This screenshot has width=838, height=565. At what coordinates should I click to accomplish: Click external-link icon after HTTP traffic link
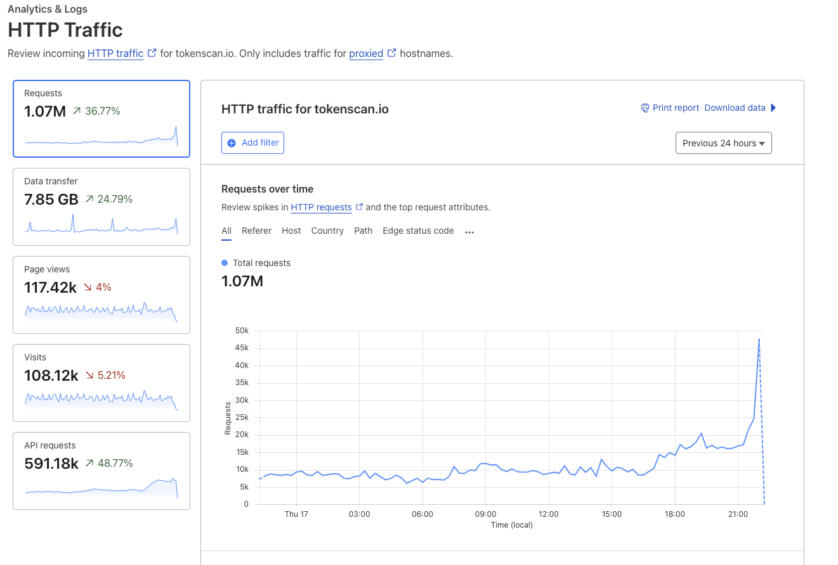pos(152,53)
